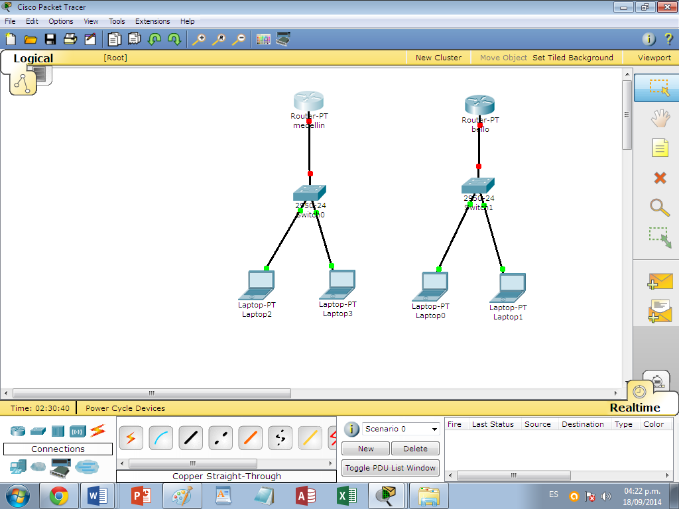The image size is (679, 509).
Task: Toggle the PDU List Window
Action: pos(390,468)
